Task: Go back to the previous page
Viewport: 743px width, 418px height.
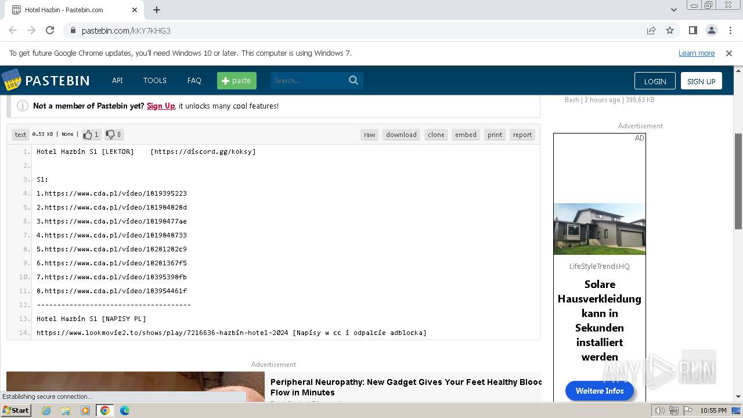Action: click(13, 30)
